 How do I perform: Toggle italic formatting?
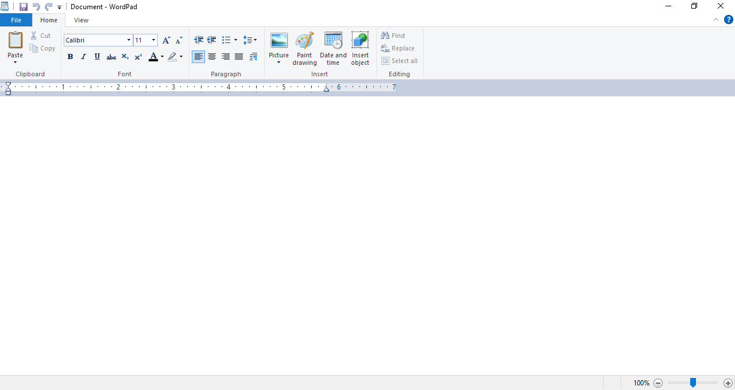pos(83,57)
